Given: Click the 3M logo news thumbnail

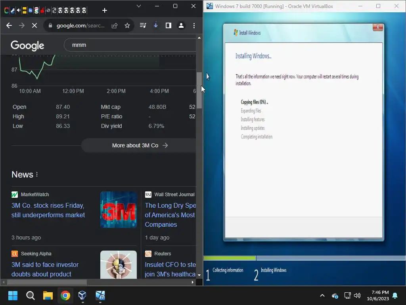Looking at the screenshot, I should [x=119, y=210].
